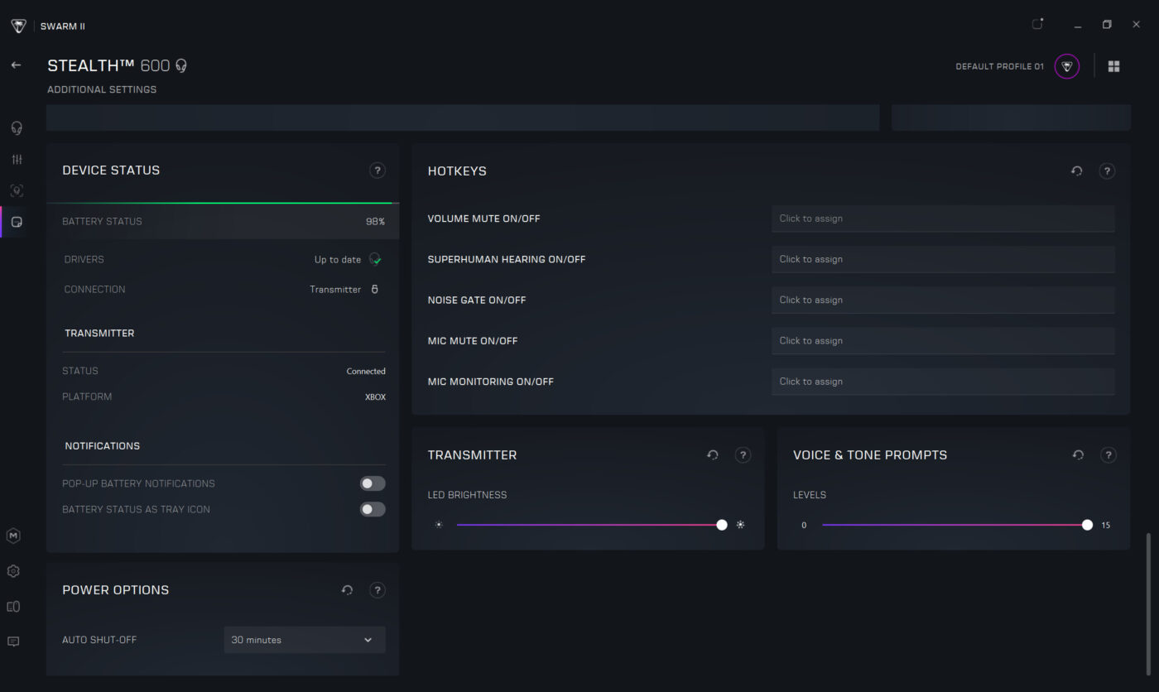The height and width of the screenshot is (692, 1159).
Task: Minimize the Swarm II window
Action: click(1076, 25)
